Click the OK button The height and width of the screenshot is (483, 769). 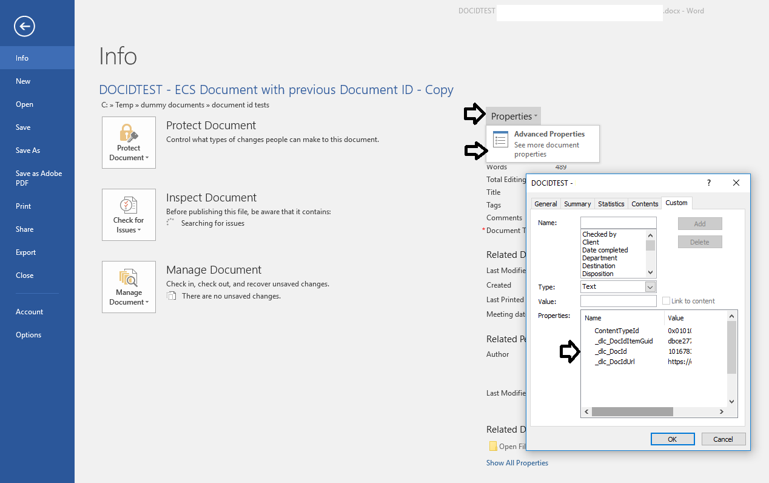(673, 439)
